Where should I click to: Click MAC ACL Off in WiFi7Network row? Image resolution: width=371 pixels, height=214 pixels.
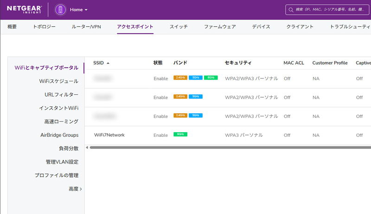[x=287, y=135]
